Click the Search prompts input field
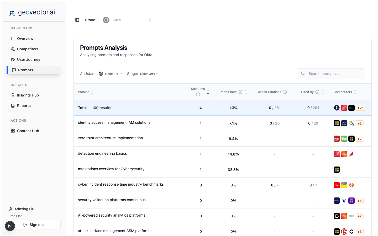Screen dimensions: 378x236 pos(331,74)
